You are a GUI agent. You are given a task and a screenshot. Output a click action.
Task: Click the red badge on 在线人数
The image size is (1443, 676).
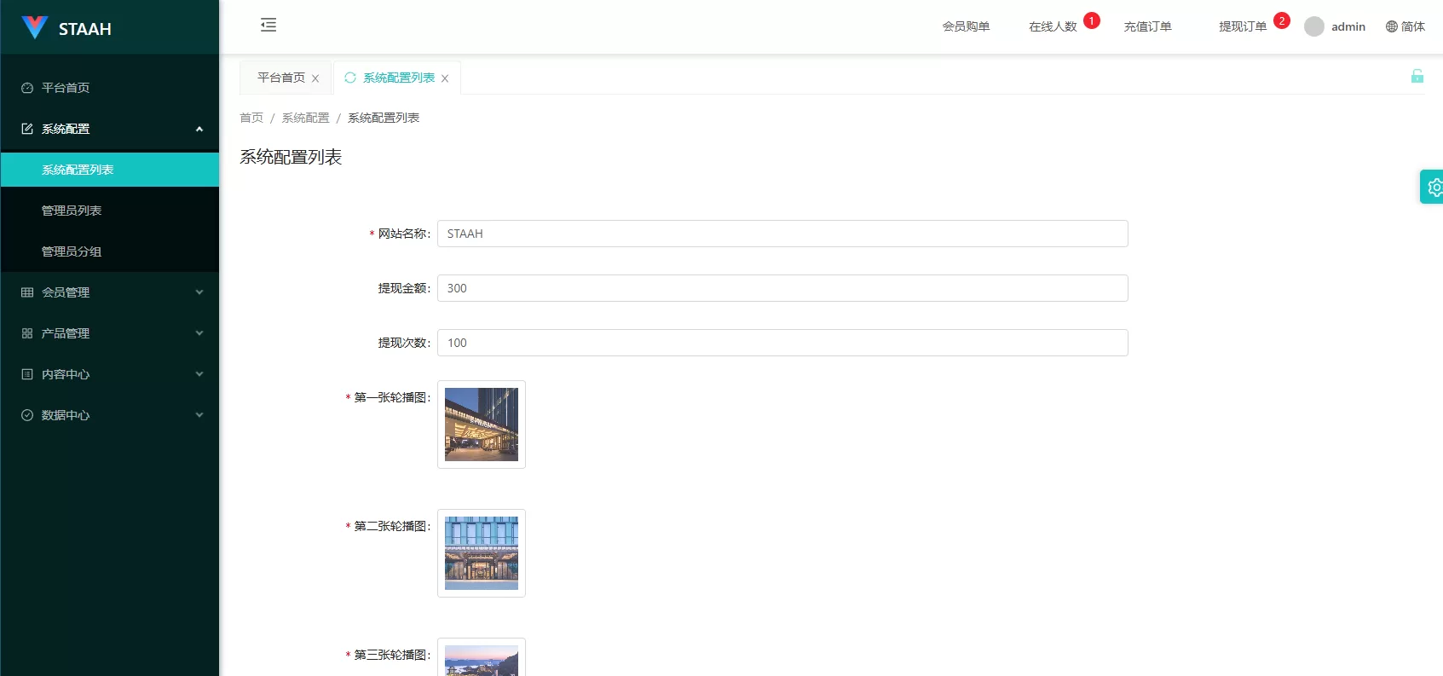(x=1092, y=20)
